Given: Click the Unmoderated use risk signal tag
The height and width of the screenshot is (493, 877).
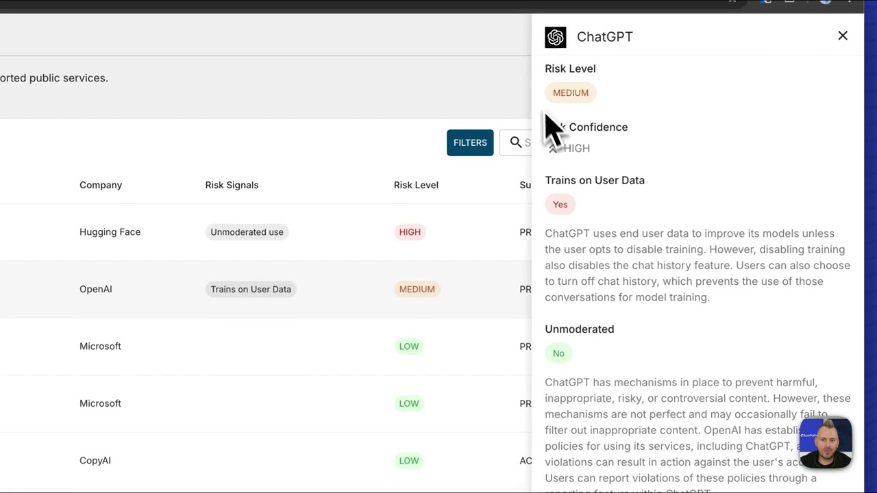Looking at the screenshot, I should tap(247, 232).
